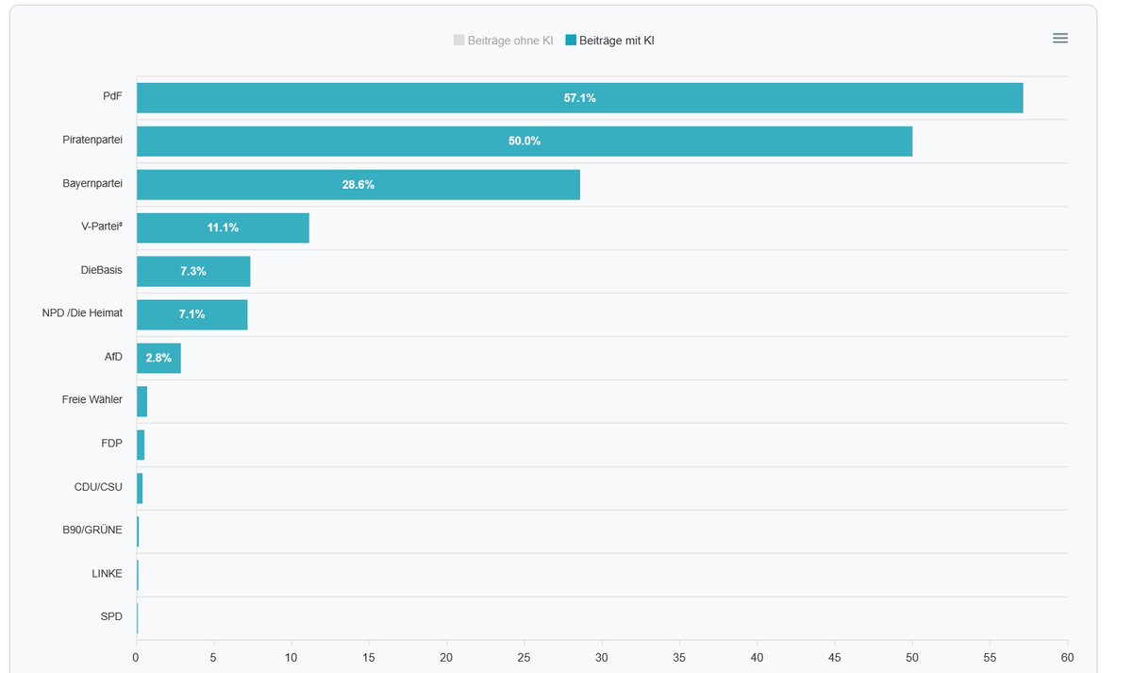Screen dimensions: 1132x673
Task: Click the small CDU/CSU bar
Action: coord(140,489)
